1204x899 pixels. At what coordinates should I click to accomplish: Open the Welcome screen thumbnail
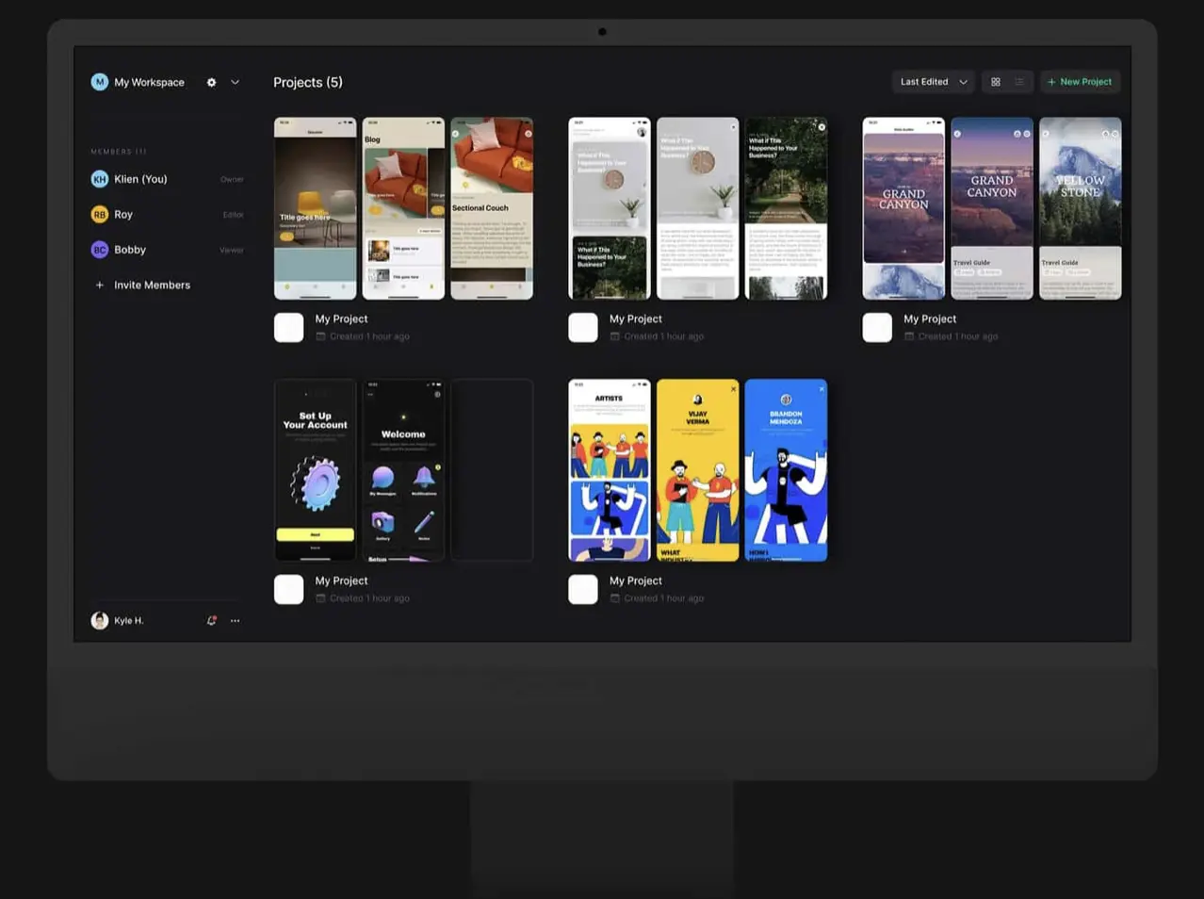(403, 470)
